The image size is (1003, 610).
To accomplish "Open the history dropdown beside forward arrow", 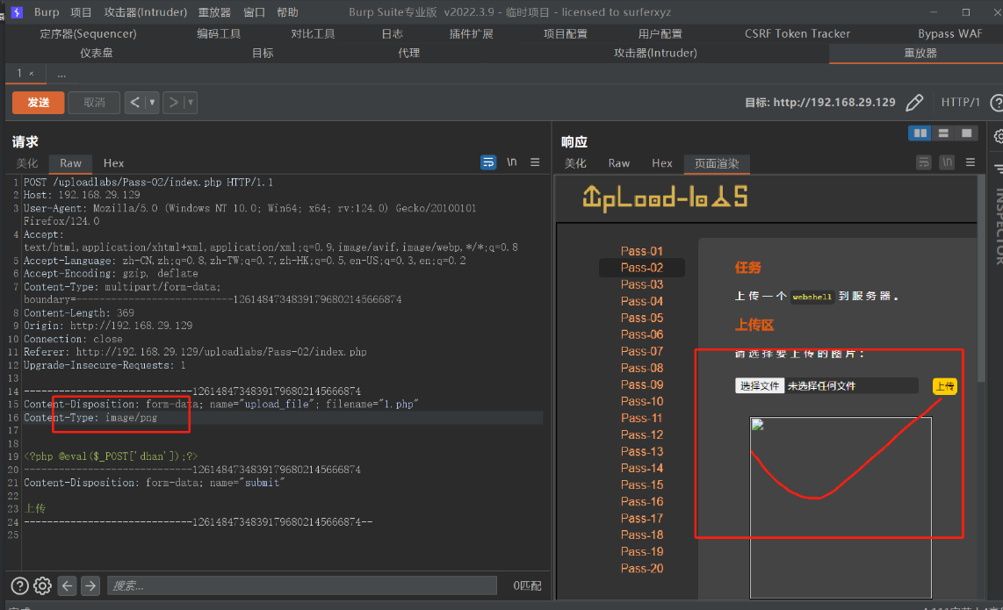I will click(191, 103).
